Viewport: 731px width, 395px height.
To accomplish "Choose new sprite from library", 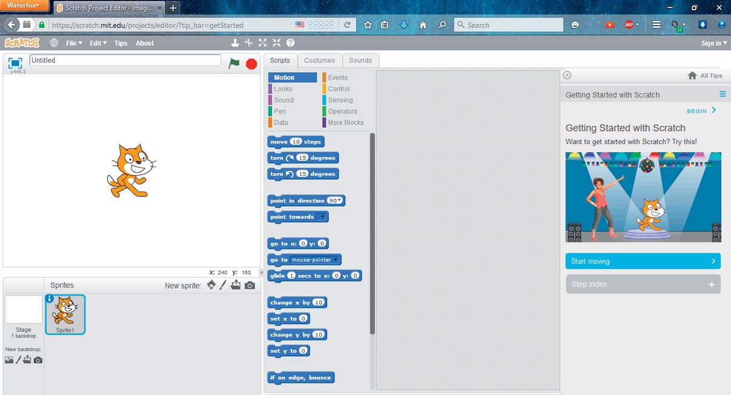I will [x=211, y=285].
